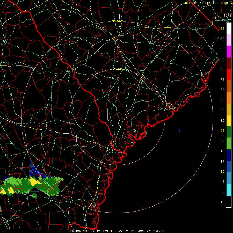Click the cyan legend swatch
This screenshot has height=233, width=233.
[x=229, y=190]
